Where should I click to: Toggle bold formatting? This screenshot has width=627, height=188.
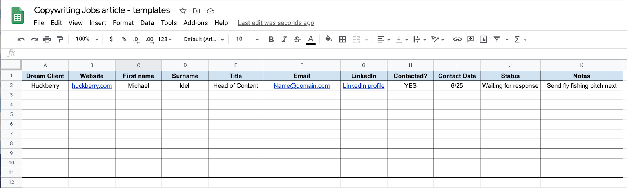(x=271, y=39)
